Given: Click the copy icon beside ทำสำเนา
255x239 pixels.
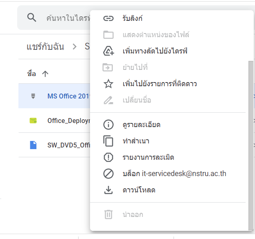Looking at the screenshot, I should pyautogui.click(x=108, y=141).
